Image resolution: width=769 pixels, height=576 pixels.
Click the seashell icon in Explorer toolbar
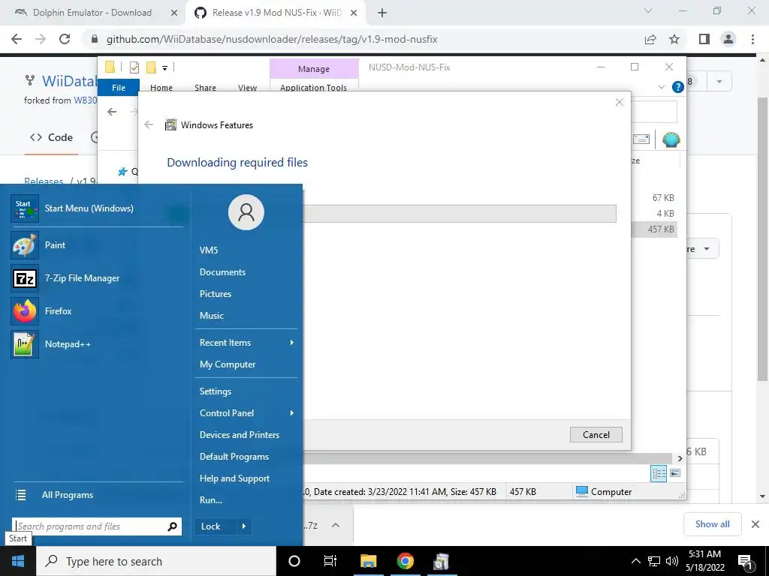[x=671, y=140]
